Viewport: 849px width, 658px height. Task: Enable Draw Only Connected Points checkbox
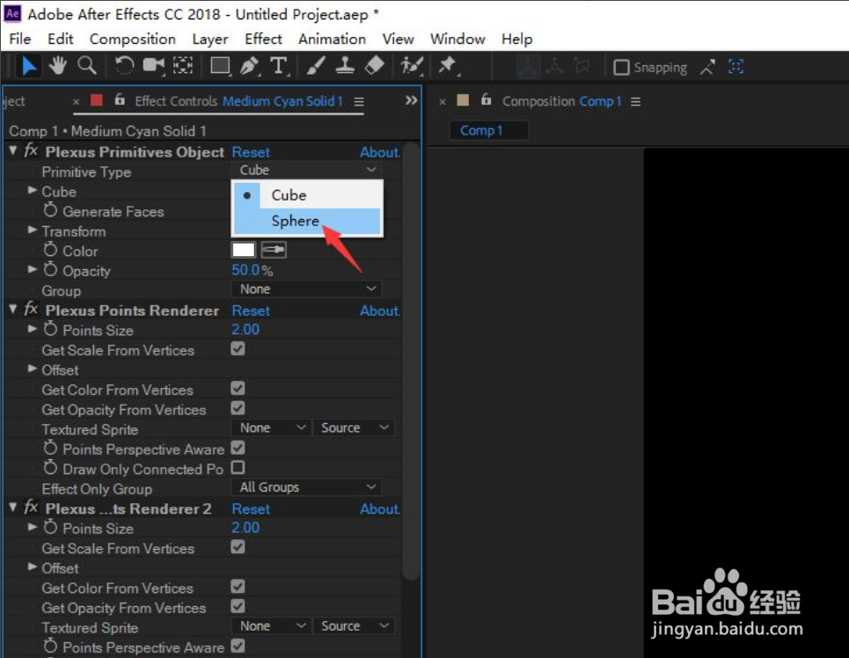click(238, 467)
